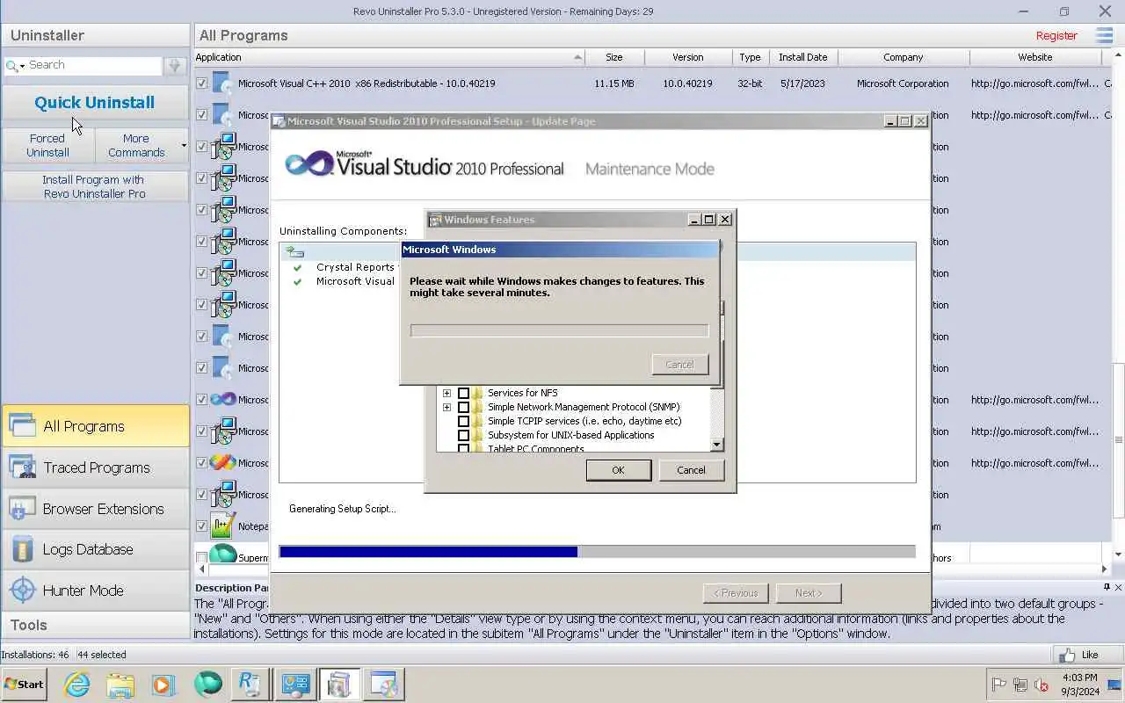Check the Supermium row checkbox
Screen dimensions: 1125x703
point(202,558)
